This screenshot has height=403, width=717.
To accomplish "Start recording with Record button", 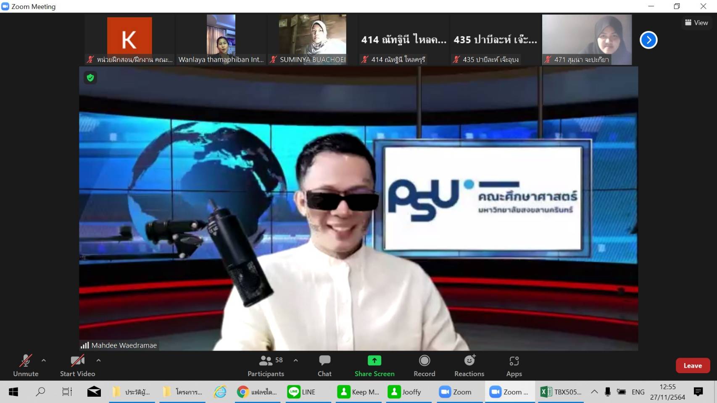I will click(424, 366).
